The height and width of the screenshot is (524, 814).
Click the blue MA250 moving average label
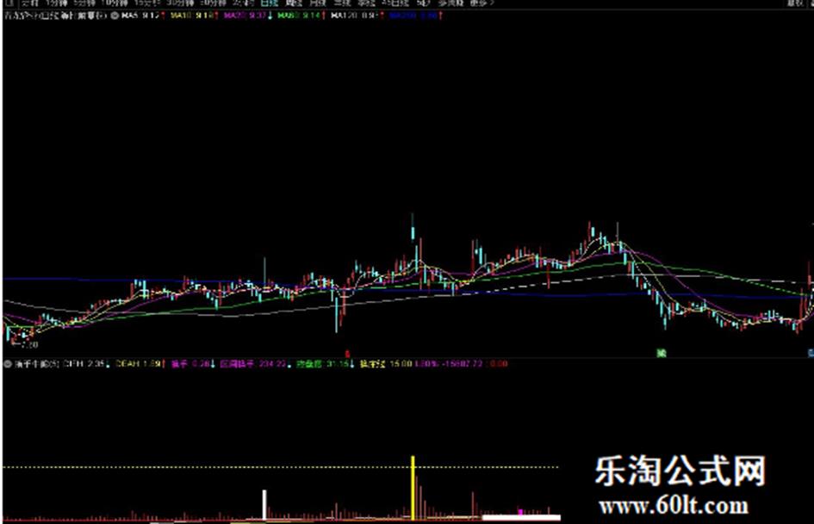coord(415,15)
